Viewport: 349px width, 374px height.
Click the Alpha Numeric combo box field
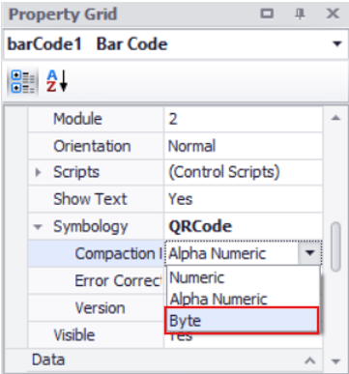click(x=232, y=253)
